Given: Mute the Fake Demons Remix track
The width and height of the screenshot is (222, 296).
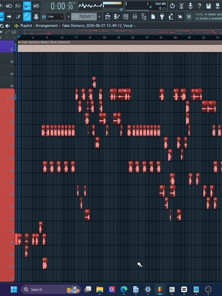Looking at the screenshot, I should coord(12,50).
